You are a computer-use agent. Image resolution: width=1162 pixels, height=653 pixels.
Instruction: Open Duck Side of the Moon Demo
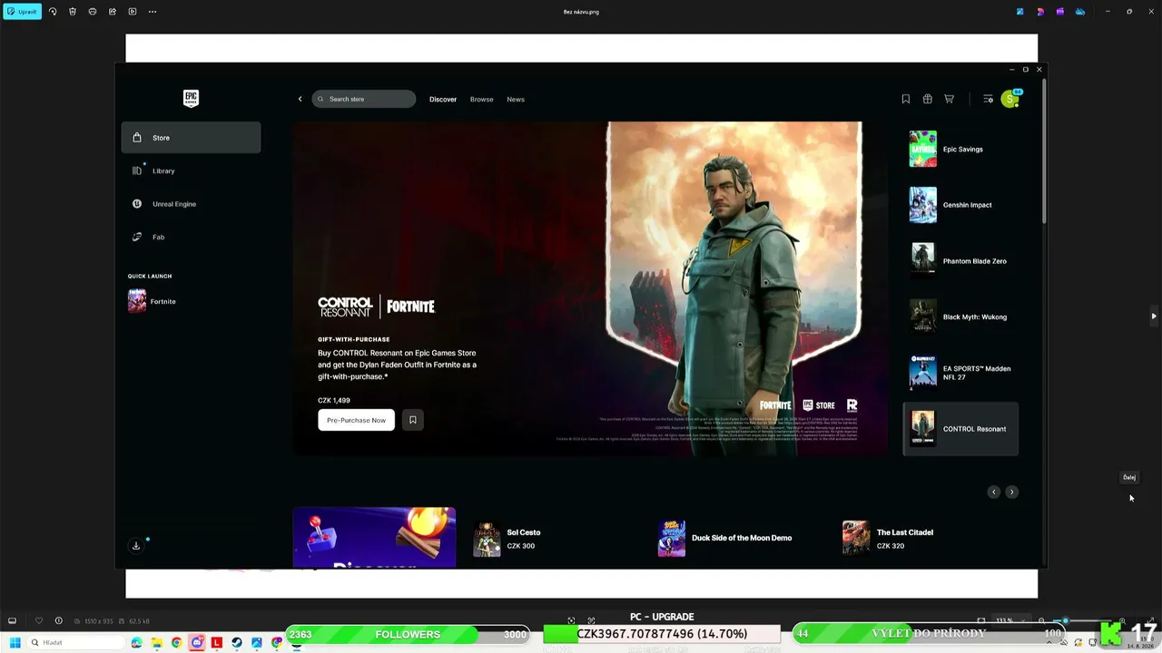pos(724,539)
